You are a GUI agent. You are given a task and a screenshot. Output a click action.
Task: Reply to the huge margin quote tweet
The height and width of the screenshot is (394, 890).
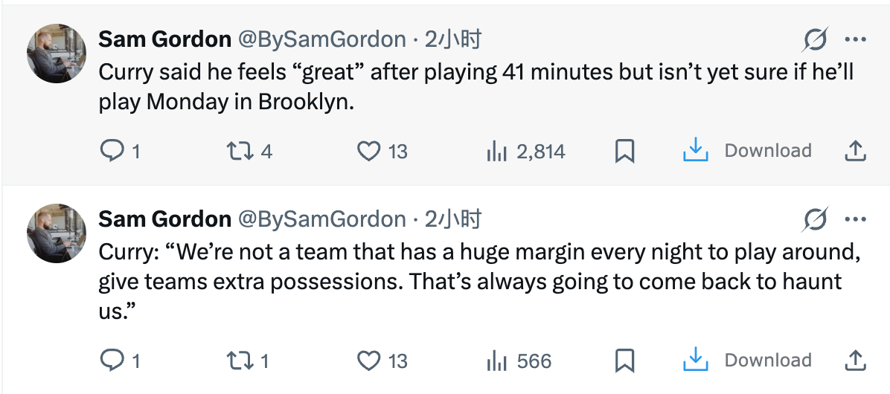112,361
